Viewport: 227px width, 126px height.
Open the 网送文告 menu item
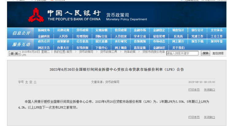(x=44, y=48)
